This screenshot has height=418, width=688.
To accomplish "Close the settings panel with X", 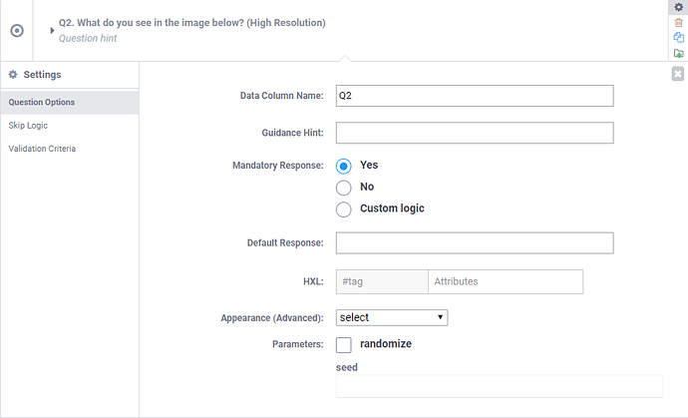I will point(678,73).
